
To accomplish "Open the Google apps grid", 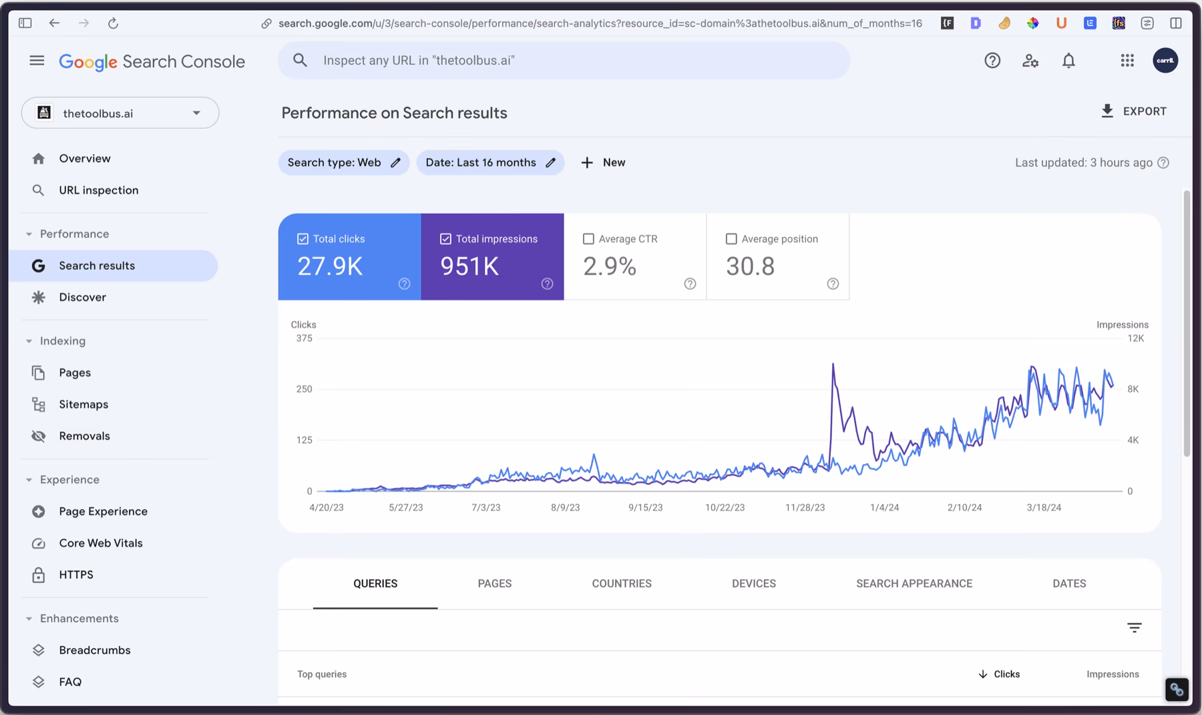I will (x=1127, y=61).
